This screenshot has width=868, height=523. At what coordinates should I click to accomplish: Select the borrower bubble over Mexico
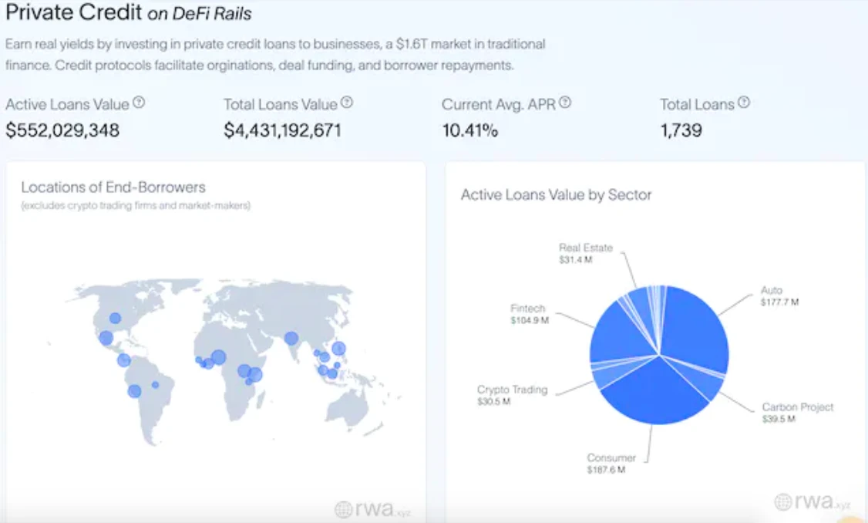pyautogui.click(x=106, y=337)
